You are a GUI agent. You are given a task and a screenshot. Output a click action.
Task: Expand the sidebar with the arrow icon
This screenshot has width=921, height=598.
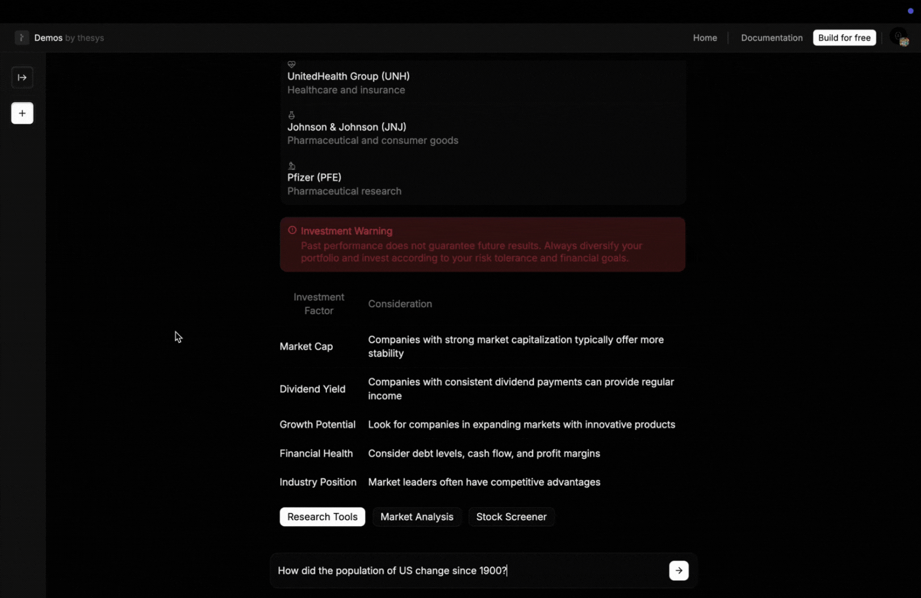coord(22,77)
